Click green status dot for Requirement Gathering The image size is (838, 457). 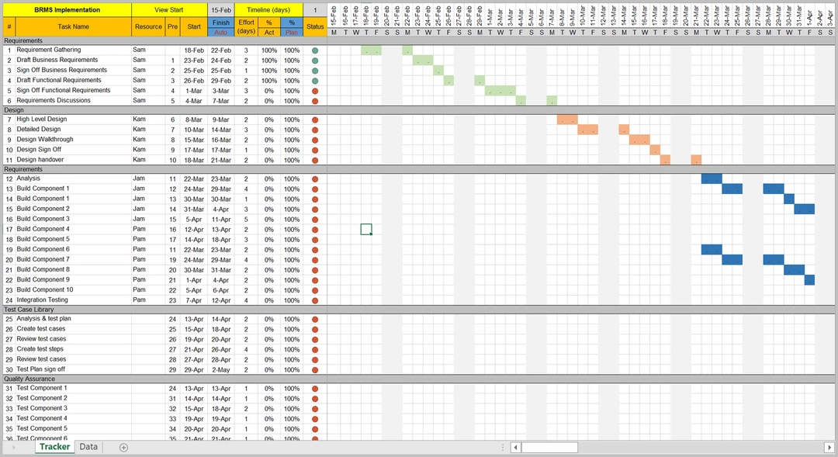315,50
